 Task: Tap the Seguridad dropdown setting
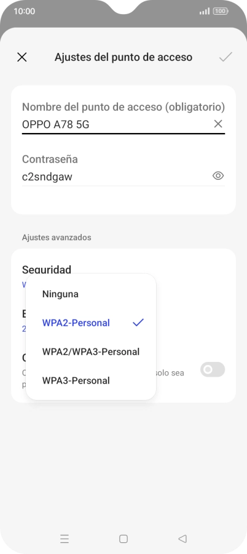(x=47, y=270)
